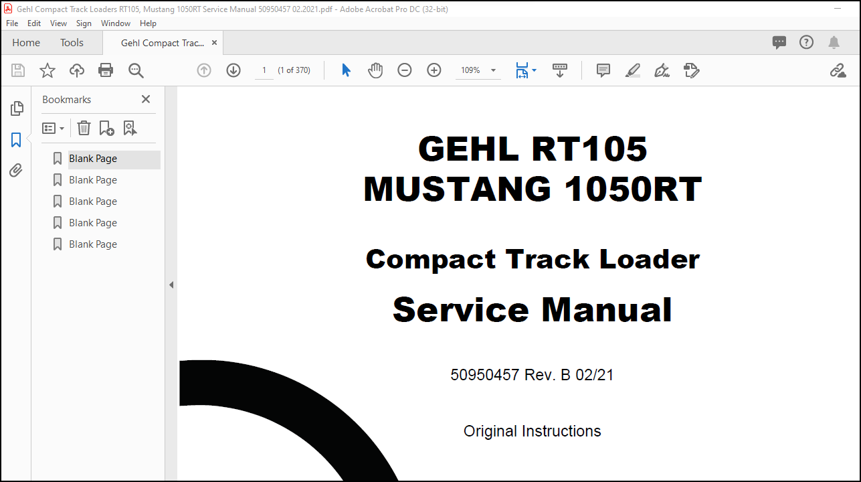Go to the previous page arrow
The image size is (861, 482).
pos(204,70)
